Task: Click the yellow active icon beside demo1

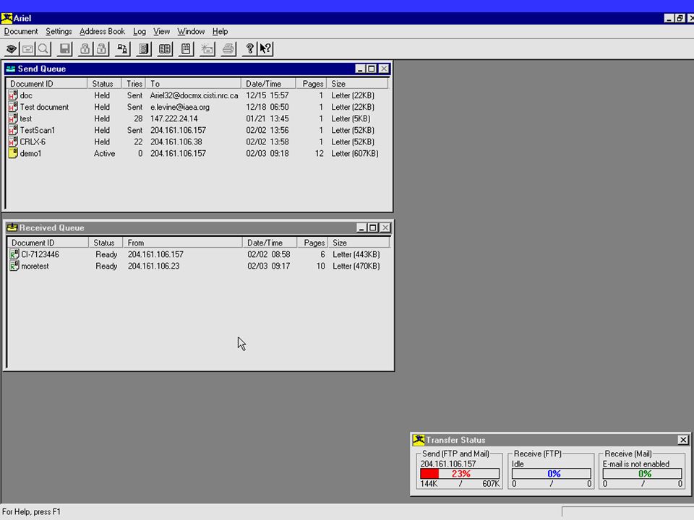Action: (13, 153)
